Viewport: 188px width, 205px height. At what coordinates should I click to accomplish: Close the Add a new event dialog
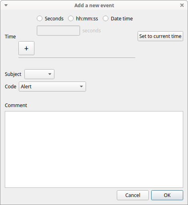[182, 5]
